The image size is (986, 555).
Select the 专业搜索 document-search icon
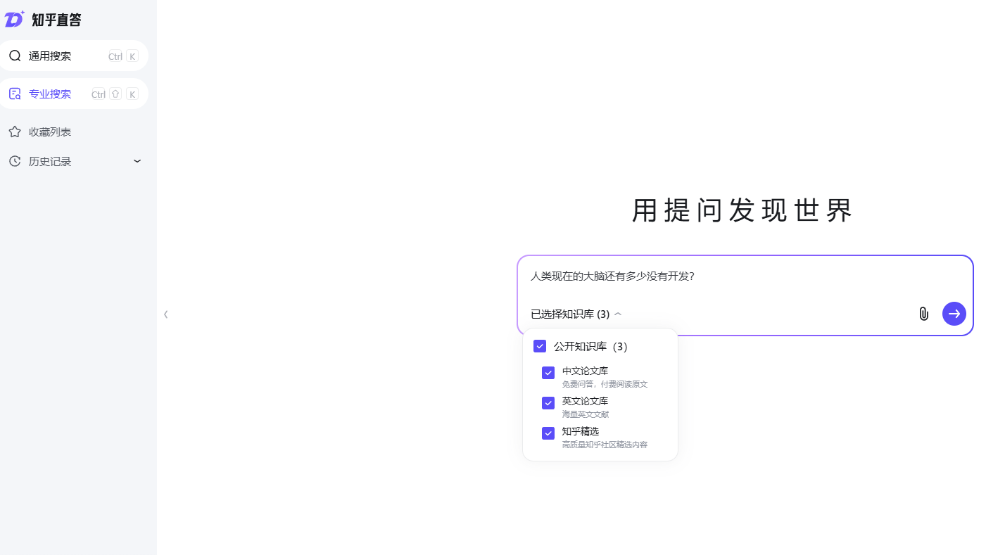click(14, 93)
